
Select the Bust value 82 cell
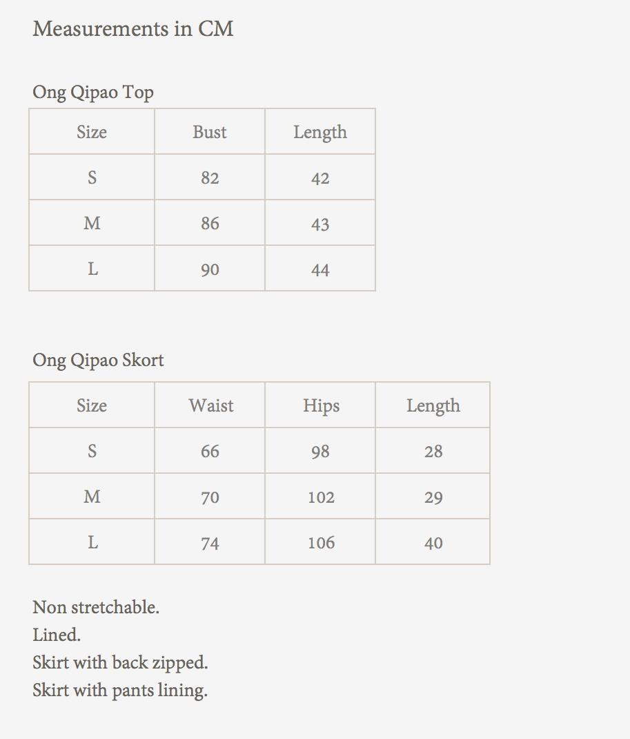click(x=210, y=178)
